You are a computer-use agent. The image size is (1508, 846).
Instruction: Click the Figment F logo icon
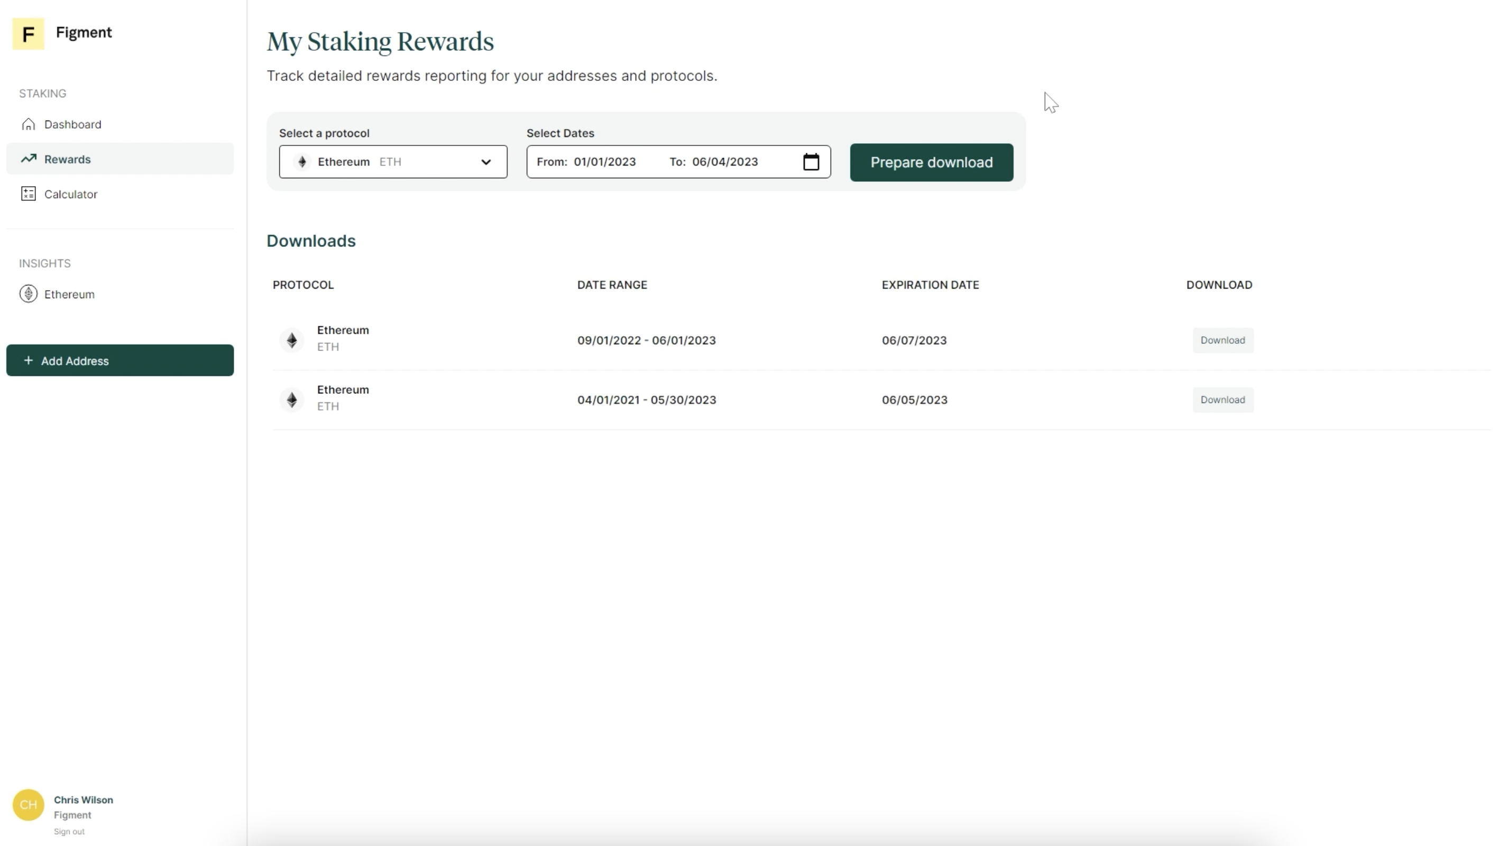pyautogui.click(x=28, y=33)
